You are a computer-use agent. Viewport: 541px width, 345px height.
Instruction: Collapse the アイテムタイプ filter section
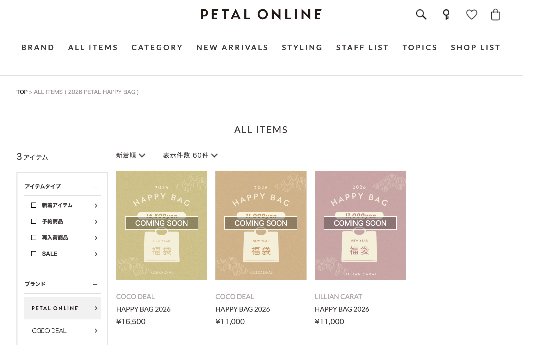95,187
